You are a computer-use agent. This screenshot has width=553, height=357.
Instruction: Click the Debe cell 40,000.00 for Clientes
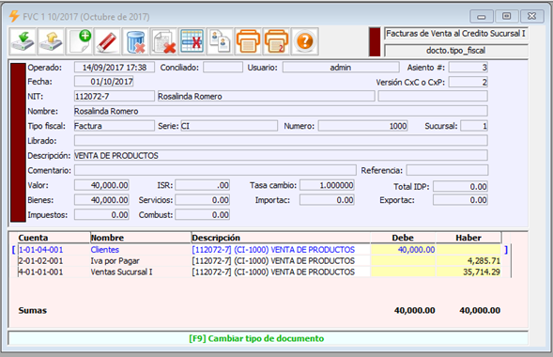[x=403, y=250]
